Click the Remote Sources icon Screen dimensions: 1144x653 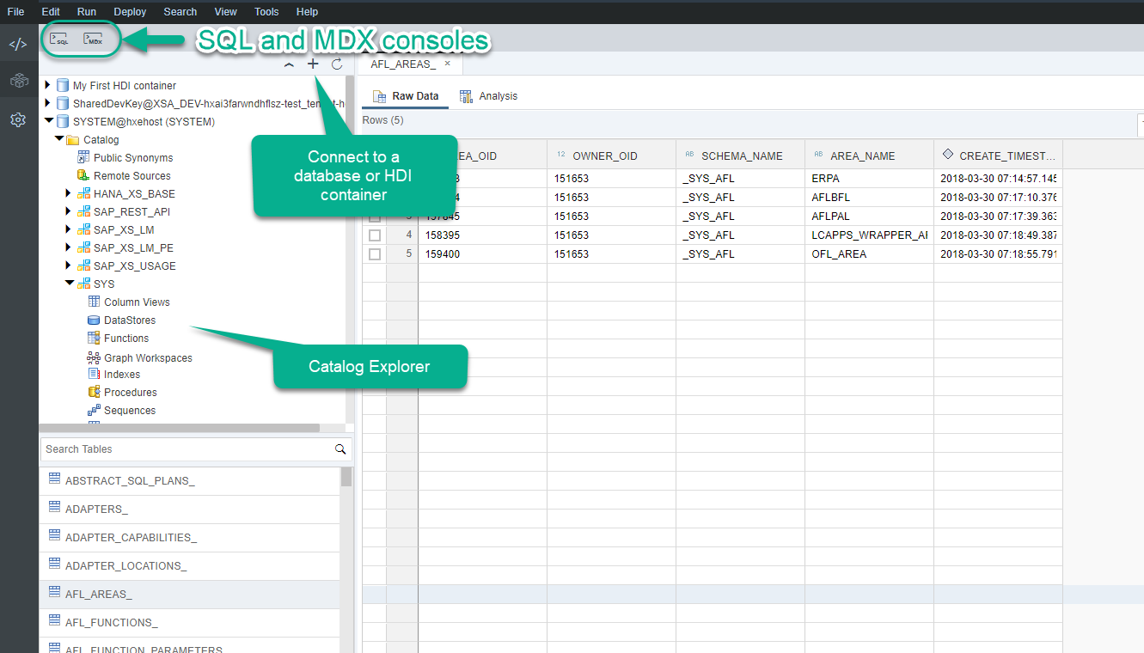[x=83, y=175]
